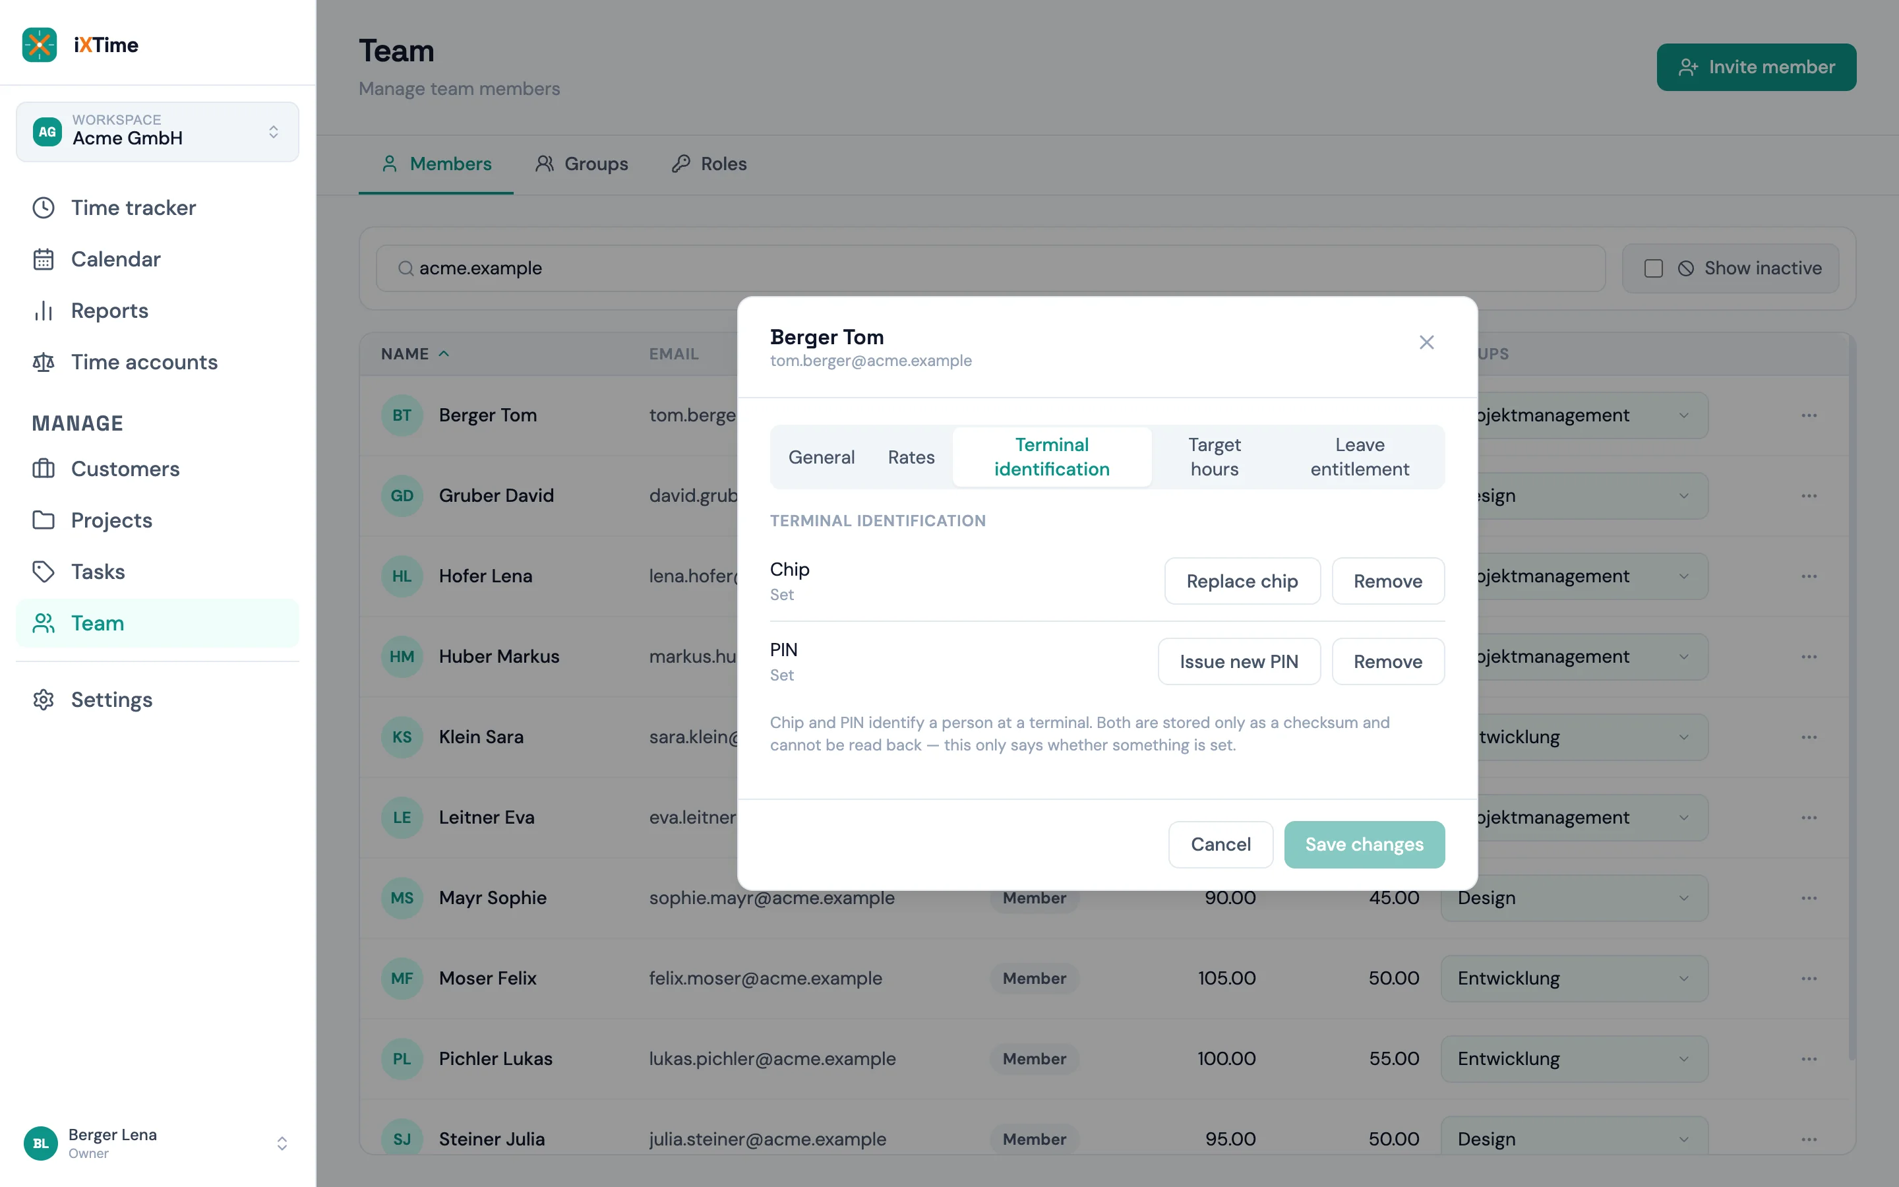Click Invite member button
This screenshot has width=1899, height=1187.
point(1756,67)
